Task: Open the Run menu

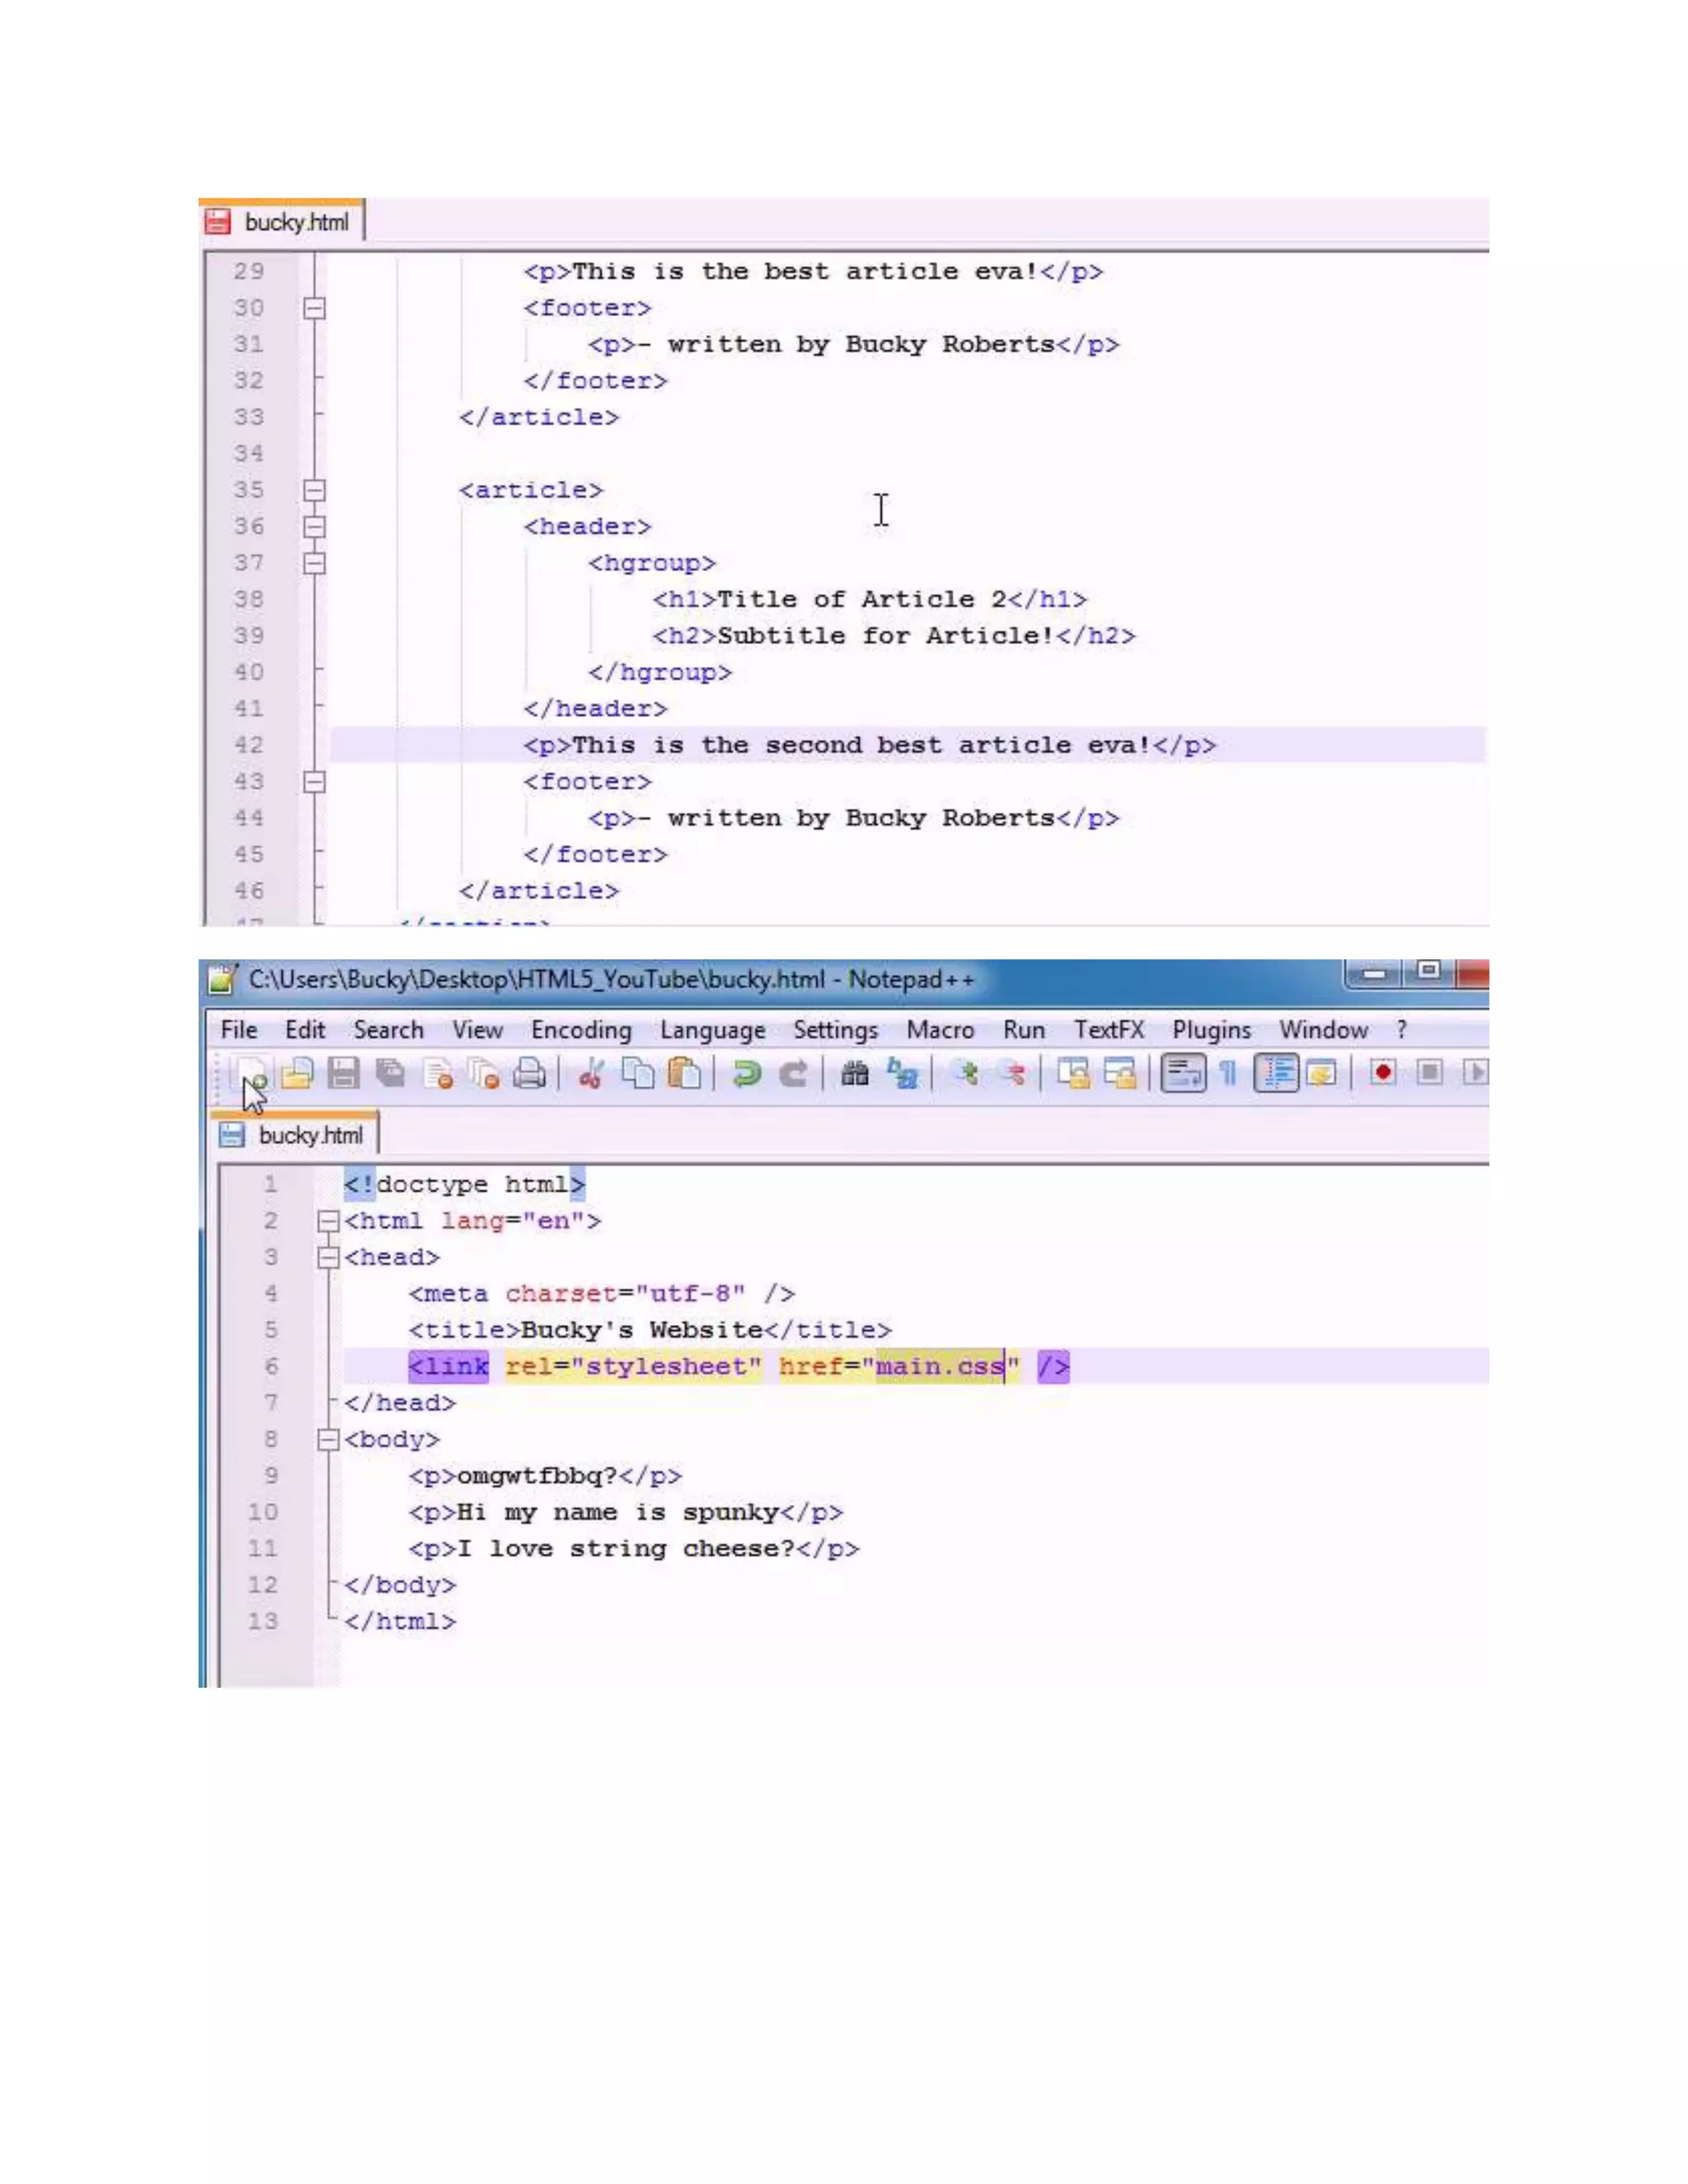Action: click(1024, 1030)
